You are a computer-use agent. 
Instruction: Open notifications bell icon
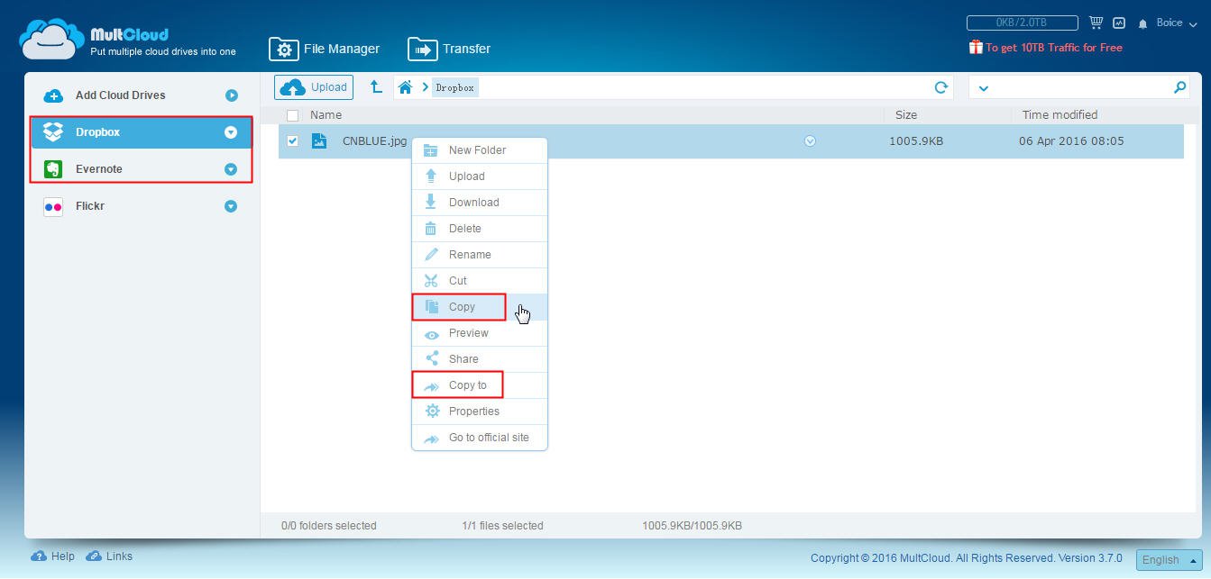coord(1143,23)
